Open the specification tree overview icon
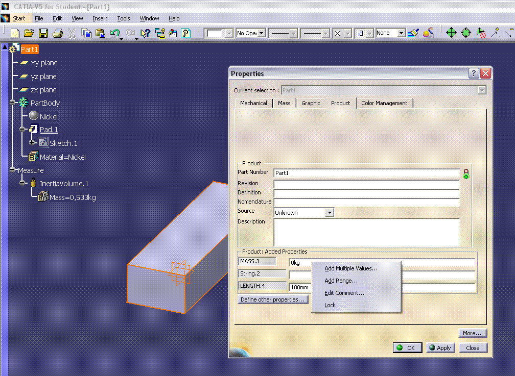 pyautogui.click(x=160, y=33)
